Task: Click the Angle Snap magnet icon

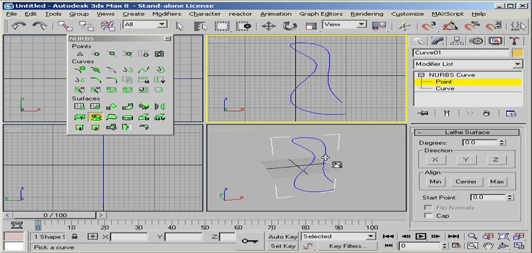Action: 450,26
